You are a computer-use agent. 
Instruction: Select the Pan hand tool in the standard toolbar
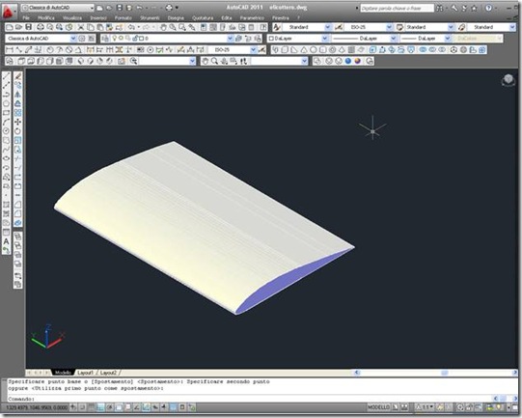coord(163,27)
